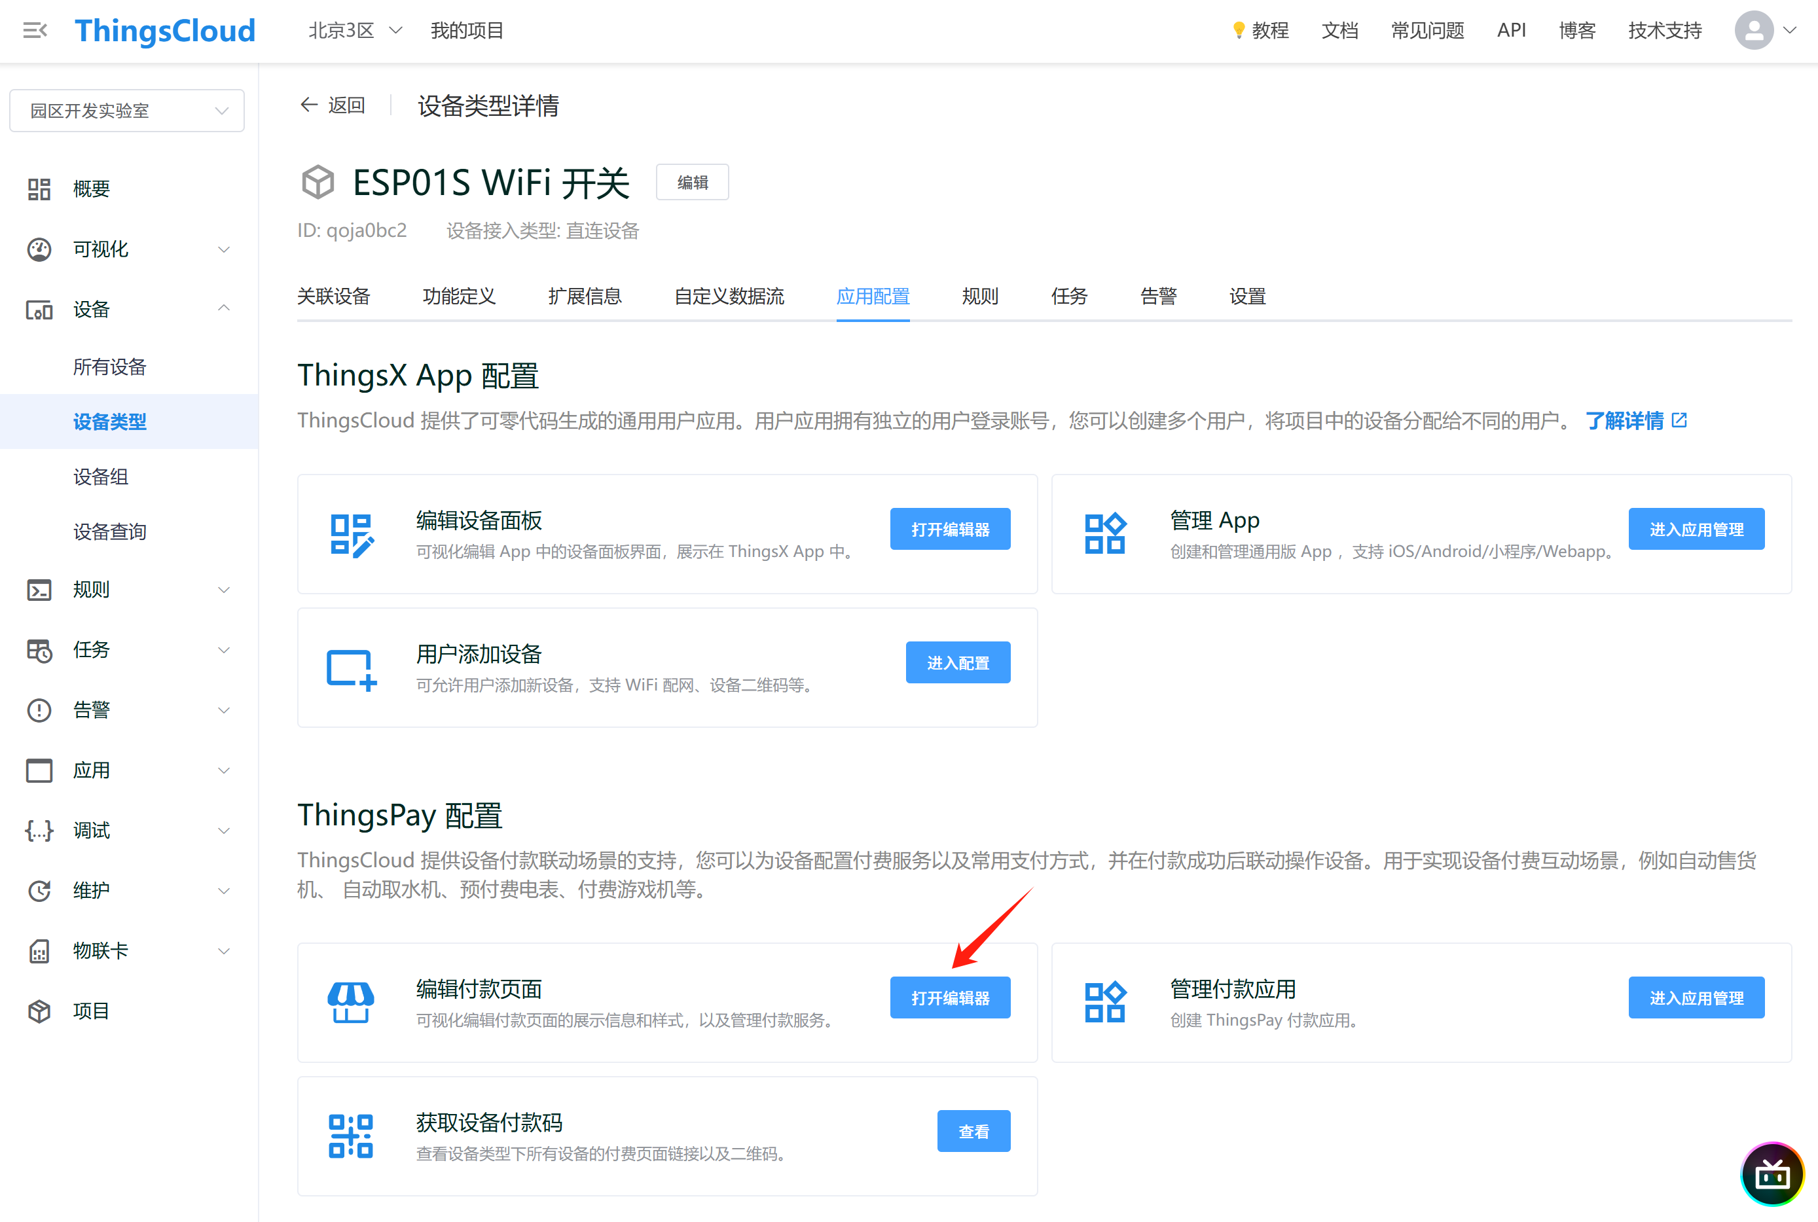Click the 规则 terminal icon in the sidebar
1818x1222 pixels.
click(39, 590)
